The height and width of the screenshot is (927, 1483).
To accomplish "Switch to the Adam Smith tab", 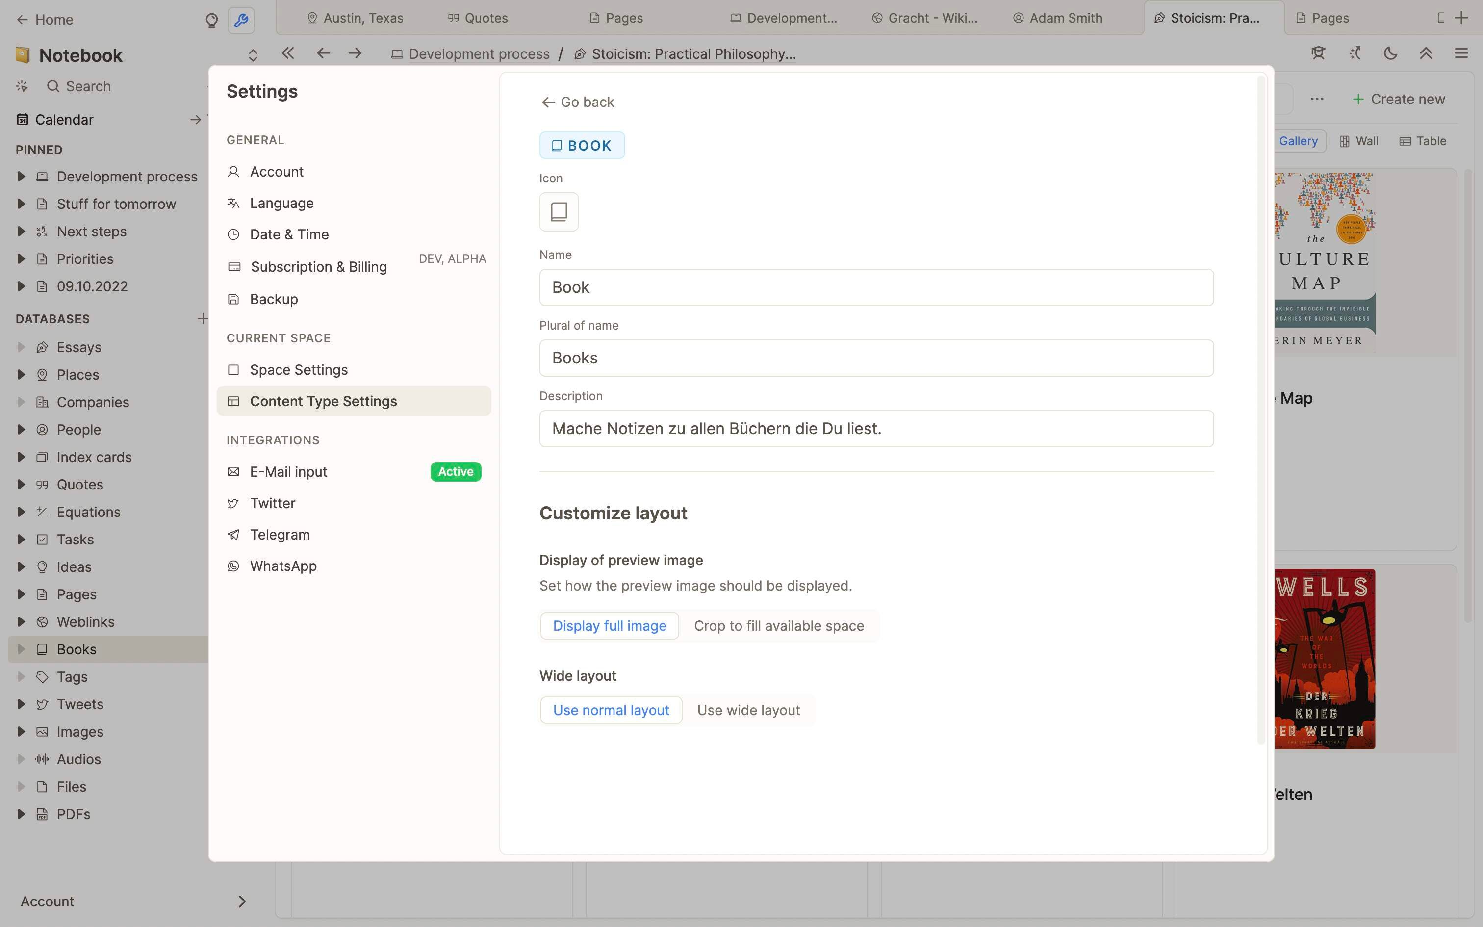I will [x=1065, y=18].
